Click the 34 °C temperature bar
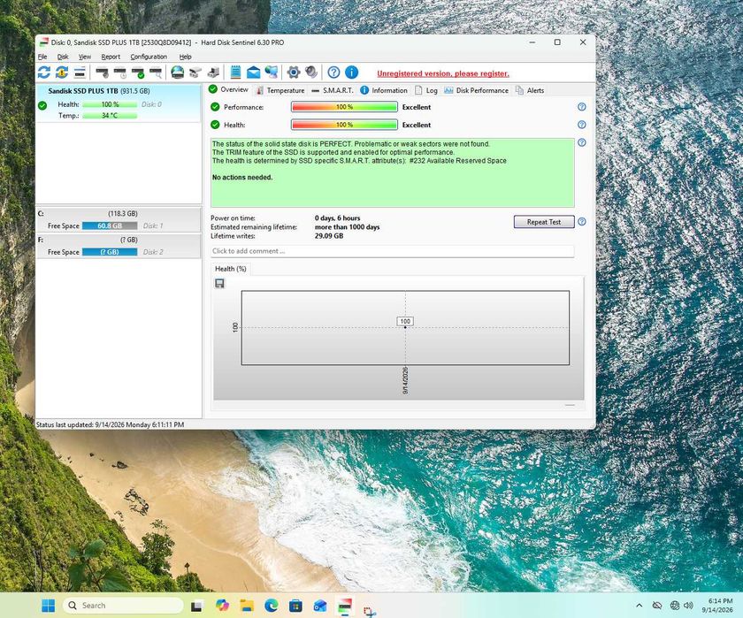The height and width of the screenshot is (618, 743). point(110,116)
